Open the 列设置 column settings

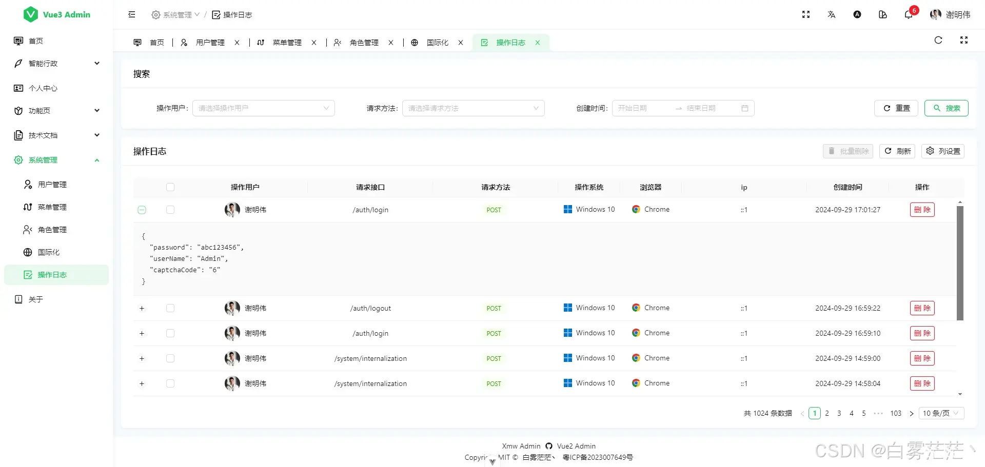tap(943, 151)
